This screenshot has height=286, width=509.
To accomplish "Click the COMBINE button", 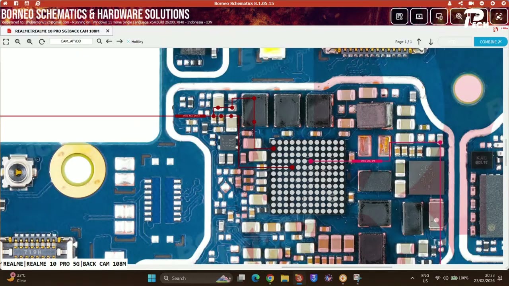I will point(491,42).
